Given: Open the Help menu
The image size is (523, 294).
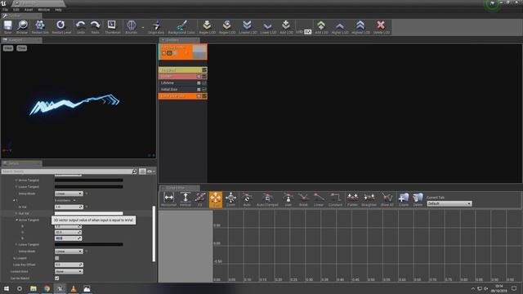Looking at the screenshot, I should coord(58,10).
